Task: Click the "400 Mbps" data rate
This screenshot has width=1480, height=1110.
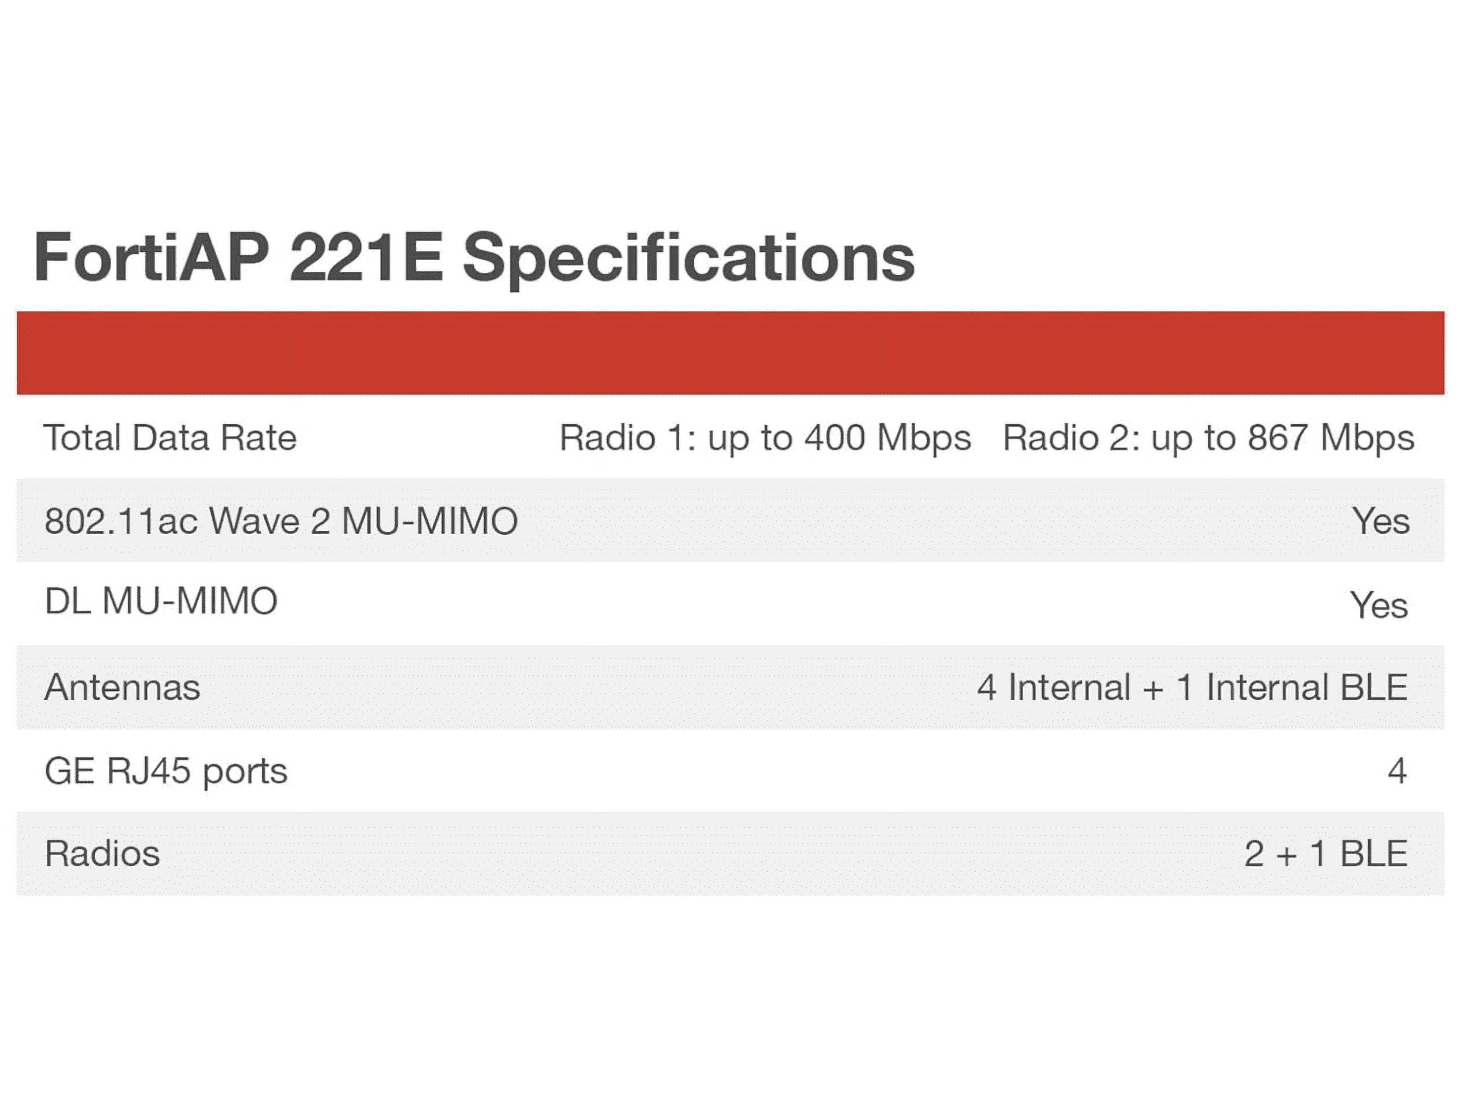Action: (x=887, y=438)
